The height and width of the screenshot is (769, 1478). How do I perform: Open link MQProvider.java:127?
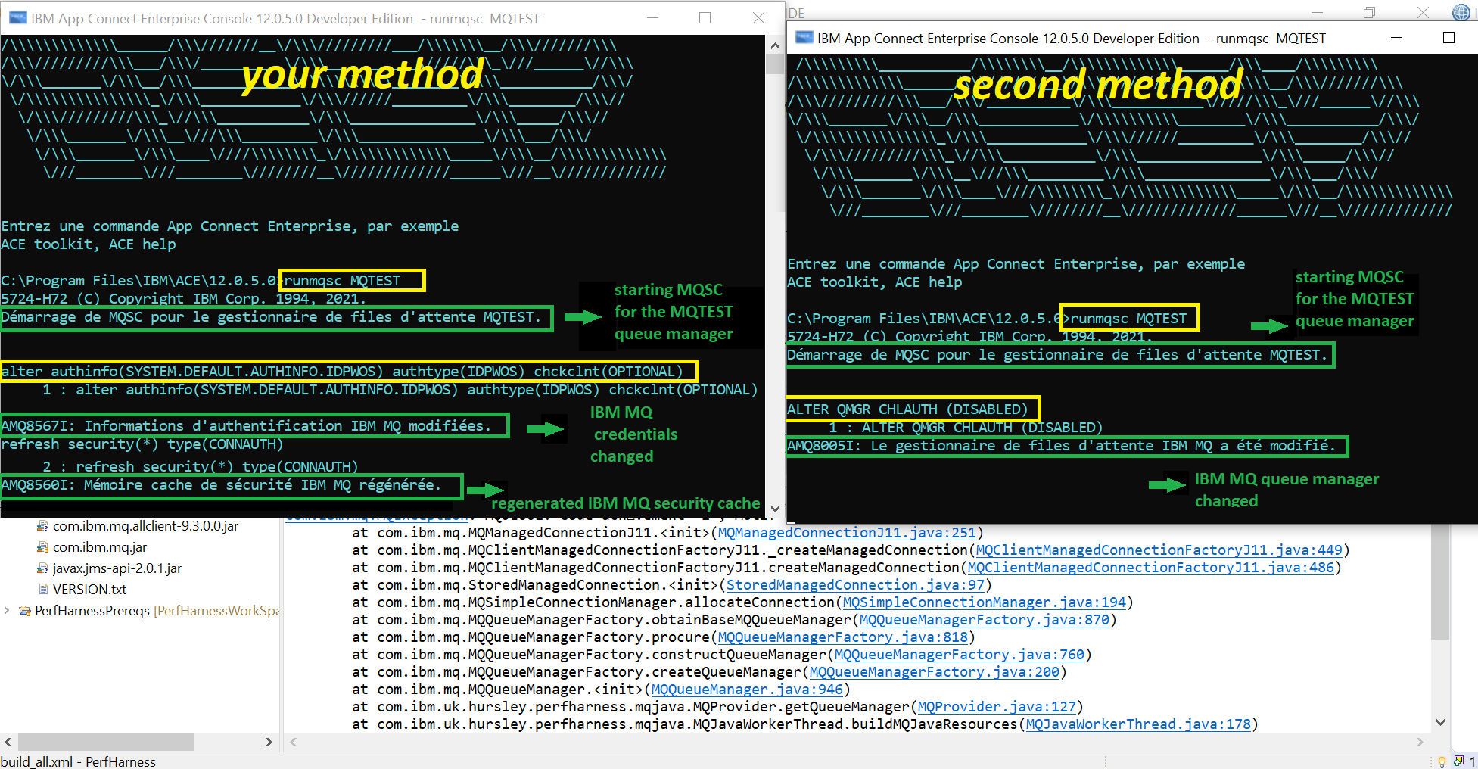click(x=997, y=707)
